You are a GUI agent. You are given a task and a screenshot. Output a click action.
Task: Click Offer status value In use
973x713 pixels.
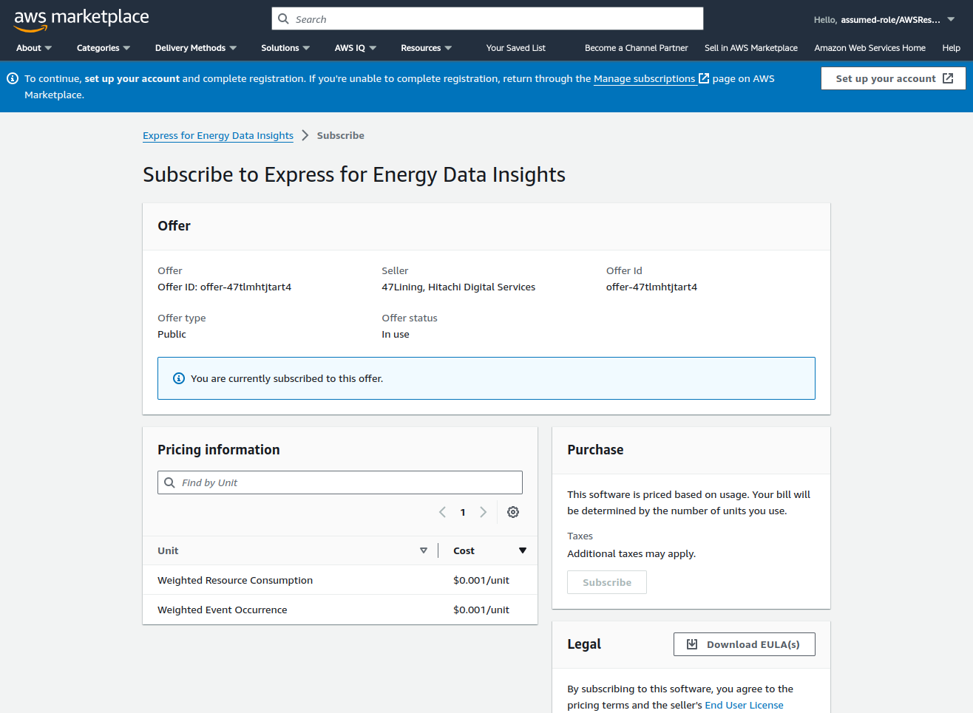(396, 334)
